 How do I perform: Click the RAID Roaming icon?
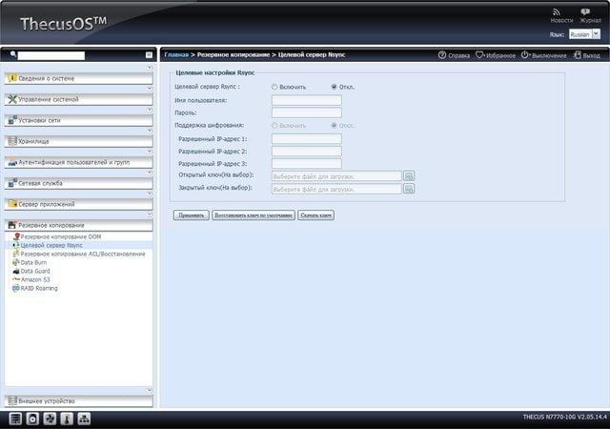[x=16, y=288]
